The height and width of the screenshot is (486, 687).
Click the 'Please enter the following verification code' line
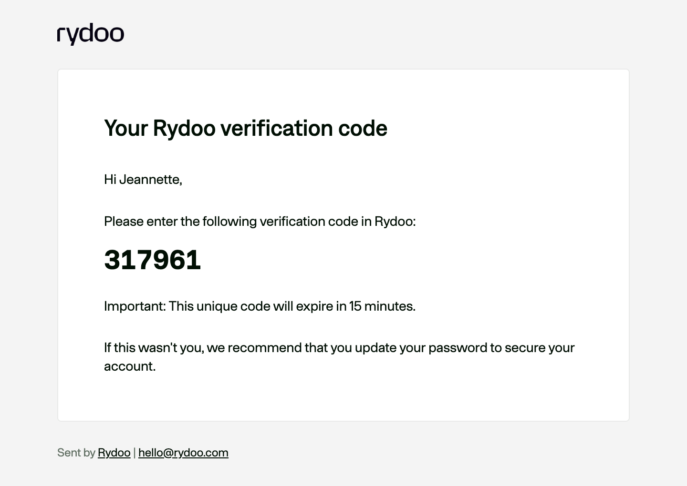point(260,222)
